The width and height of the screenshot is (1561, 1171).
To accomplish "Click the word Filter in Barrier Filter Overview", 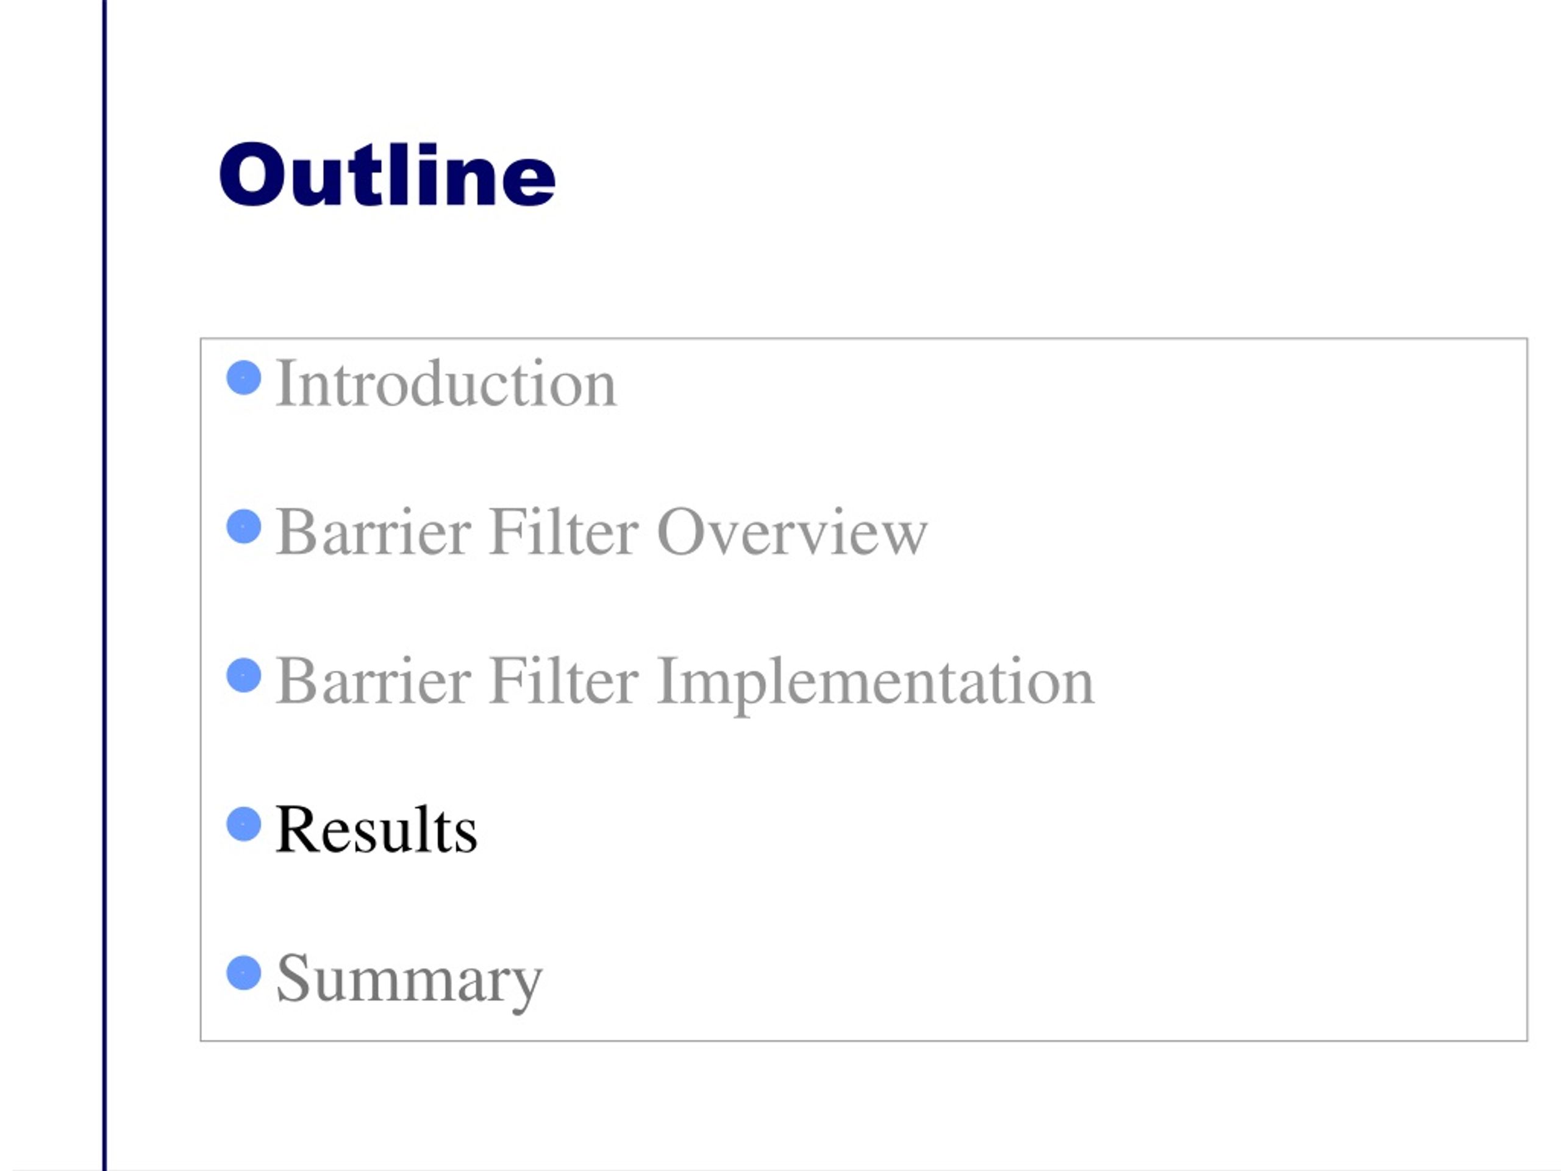I will tap(563, 531).
